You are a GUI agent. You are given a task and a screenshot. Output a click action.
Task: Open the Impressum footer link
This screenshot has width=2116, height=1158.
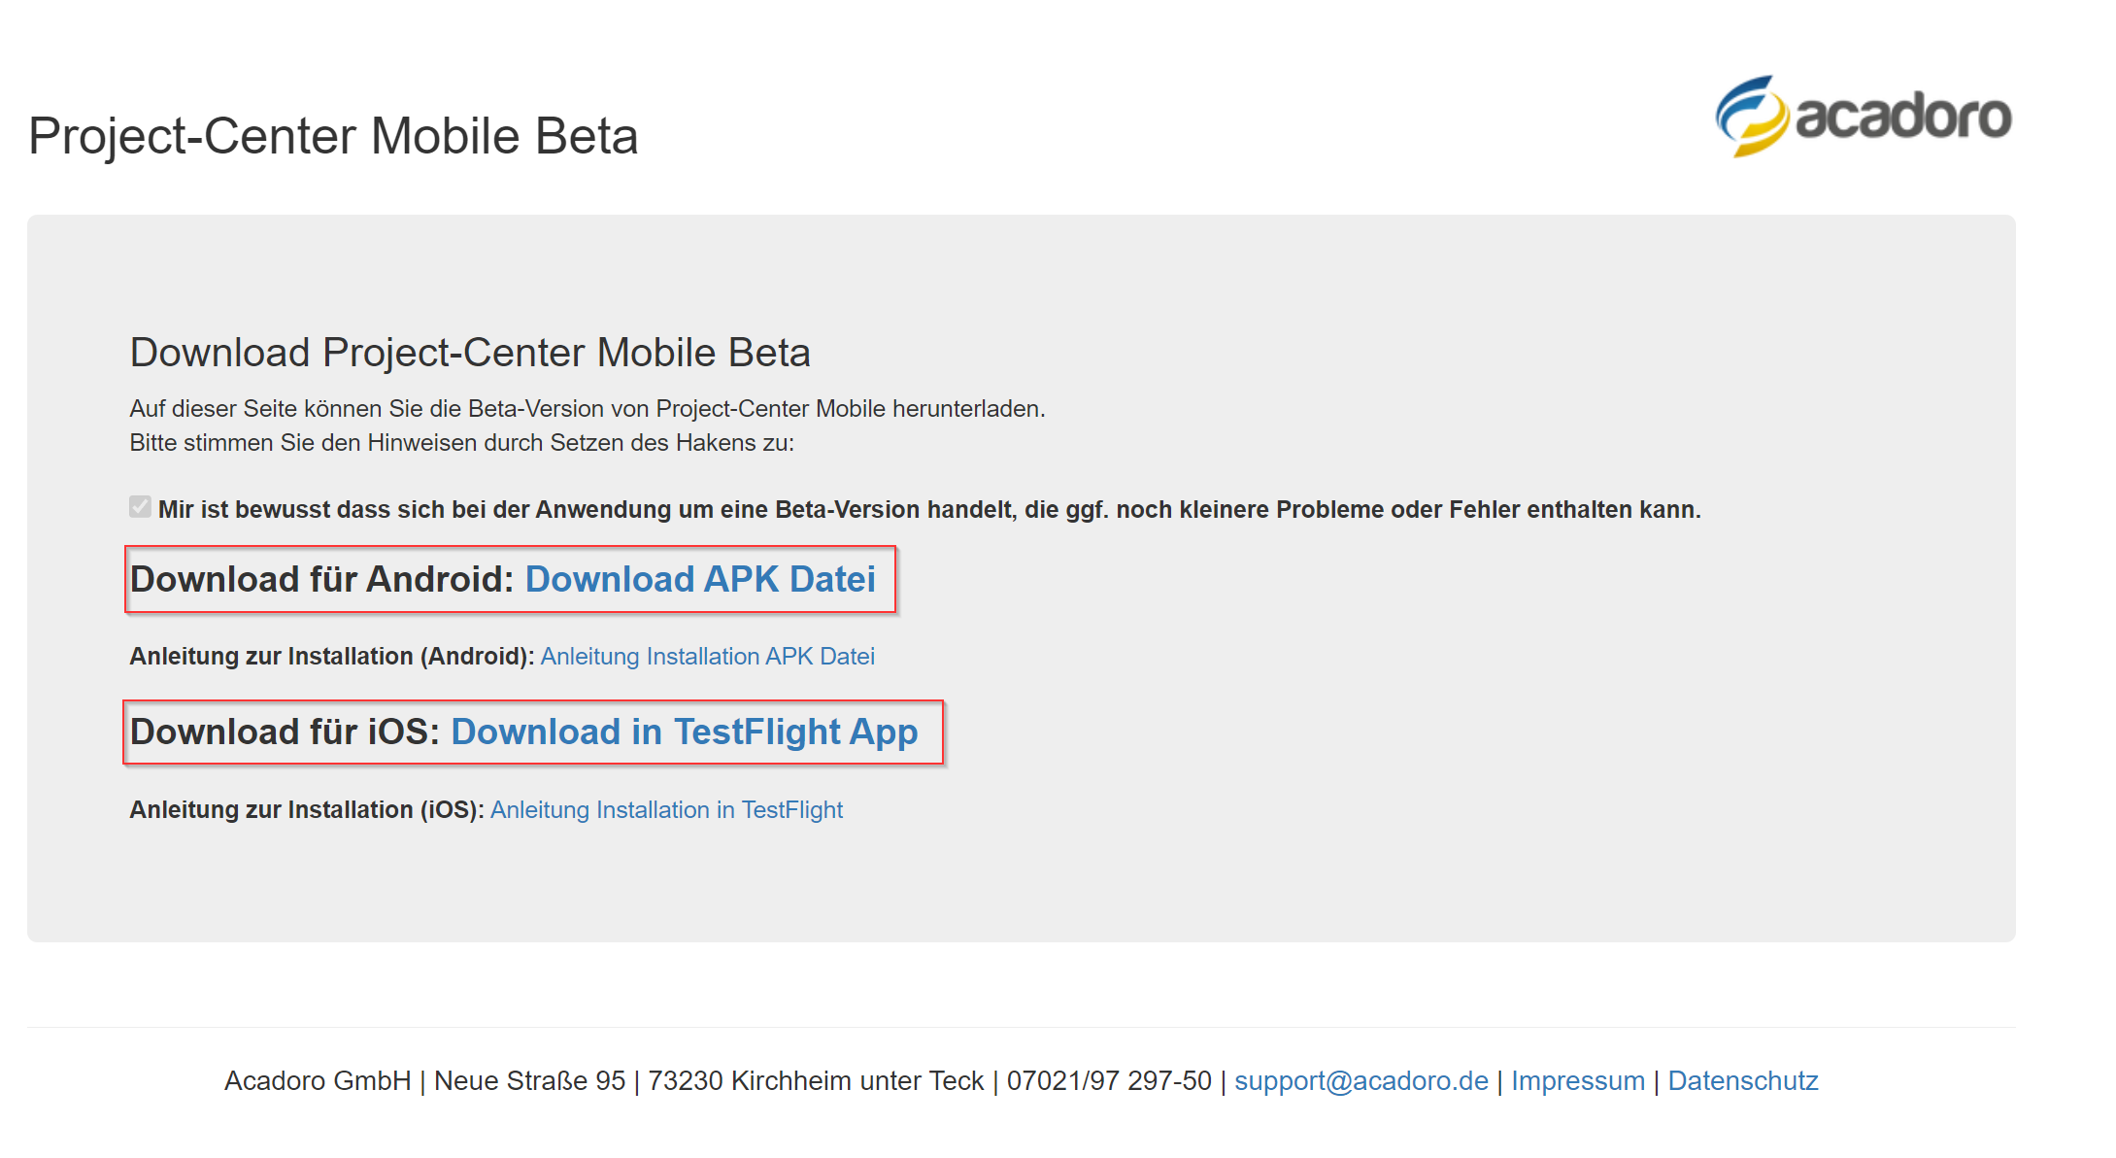(x=1577, y=1081)
